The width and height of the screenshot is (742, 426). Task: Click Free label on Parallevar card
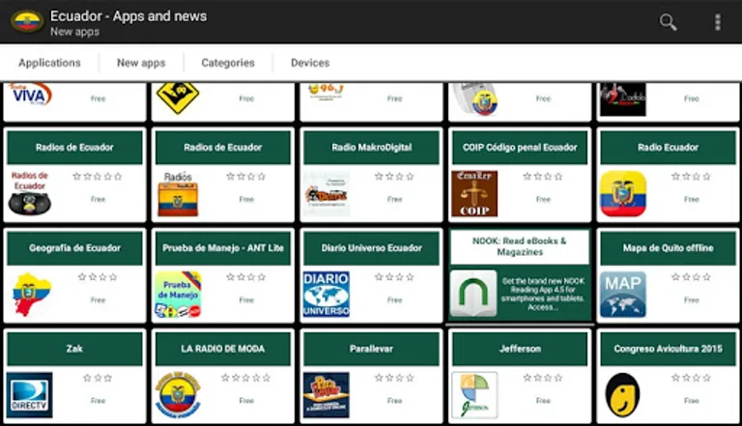[394, 401]
